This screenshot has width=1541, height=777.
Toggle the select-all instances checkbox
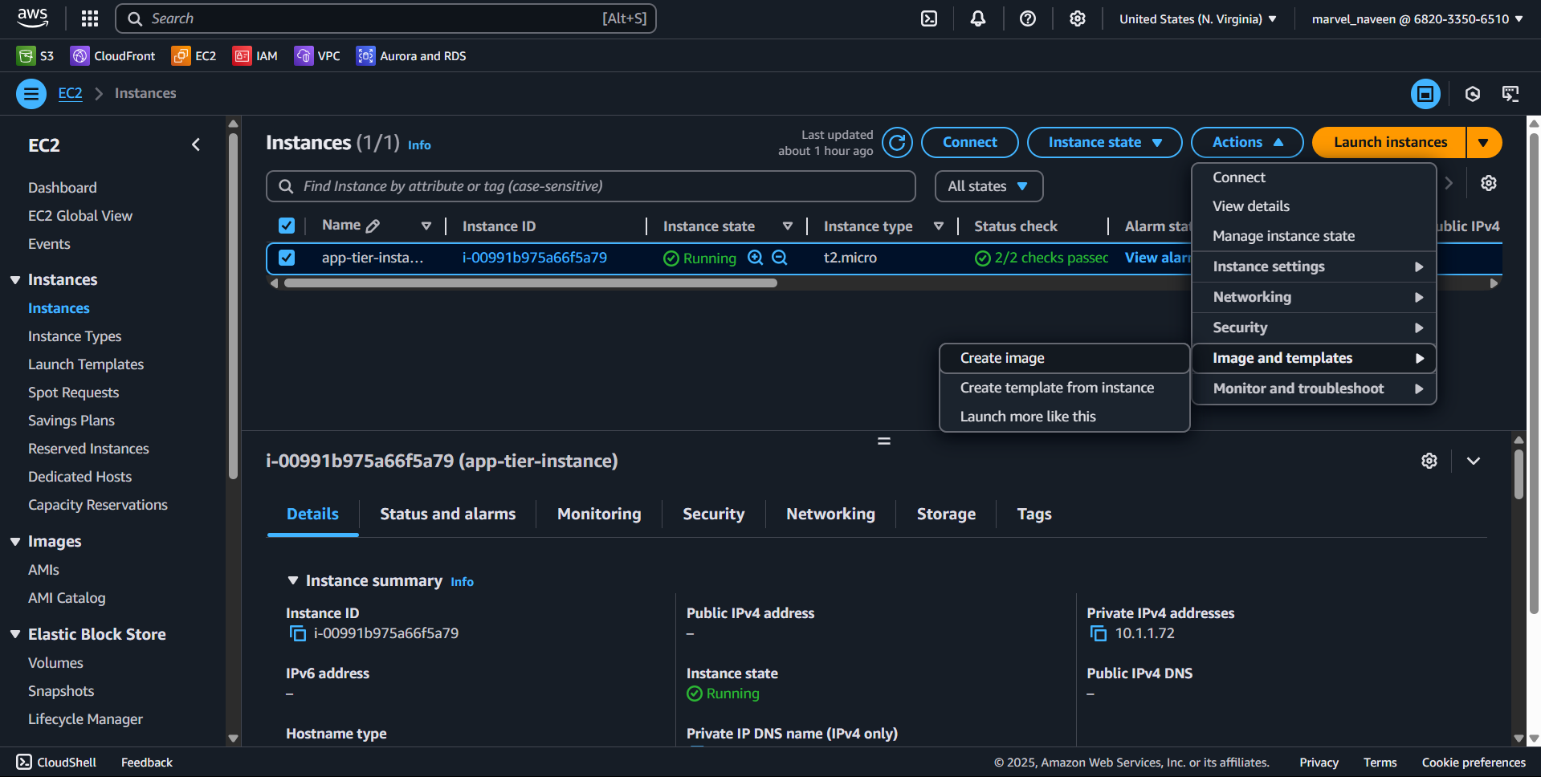pos(287,226)
